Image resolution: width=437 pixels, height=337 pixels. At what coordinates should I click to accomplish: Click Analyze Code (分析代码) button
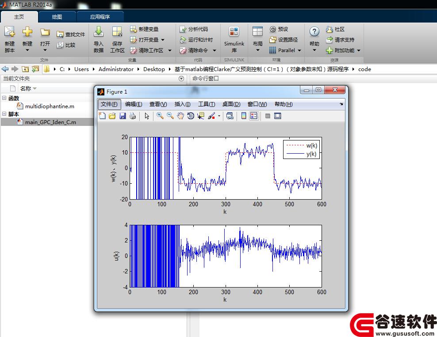194,29
